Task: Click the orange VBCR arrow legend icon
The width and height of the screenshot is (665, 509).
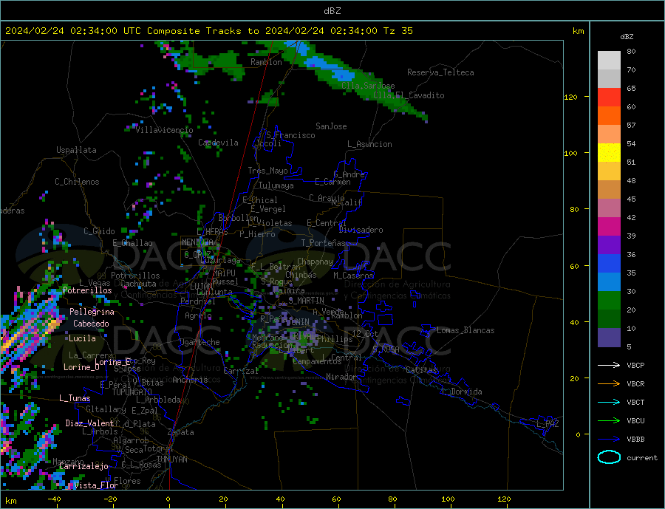Action: 609,384
